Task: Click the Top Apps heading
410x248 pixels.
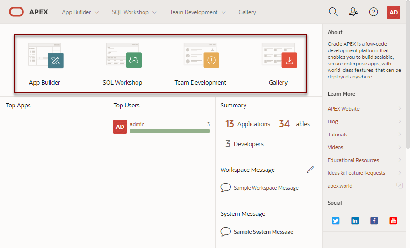Action: [18, 105]
